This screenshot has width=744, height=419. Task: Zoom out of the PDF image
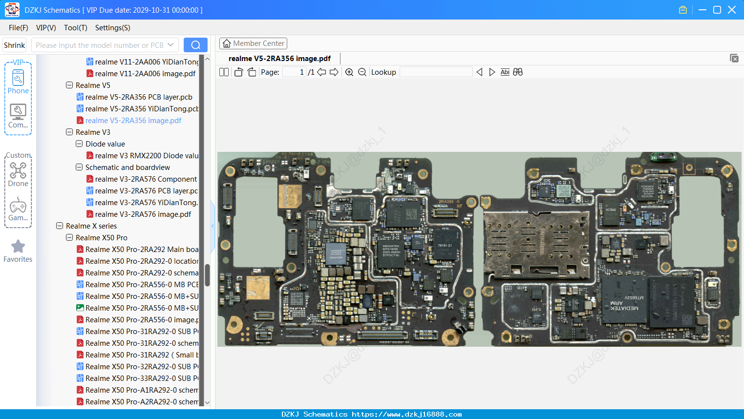tap(362, 72)
